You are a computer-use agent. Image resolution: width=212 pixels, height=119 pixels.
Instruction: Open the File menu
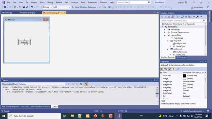8,2
